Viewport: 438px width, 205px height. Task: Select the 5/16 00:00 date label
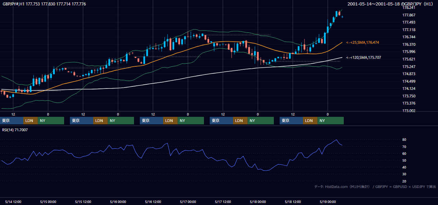[118, 202]
